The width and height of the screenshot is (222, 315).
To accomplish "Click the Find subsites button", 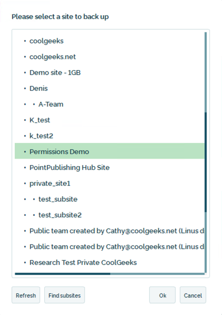I will click(65, 295).
